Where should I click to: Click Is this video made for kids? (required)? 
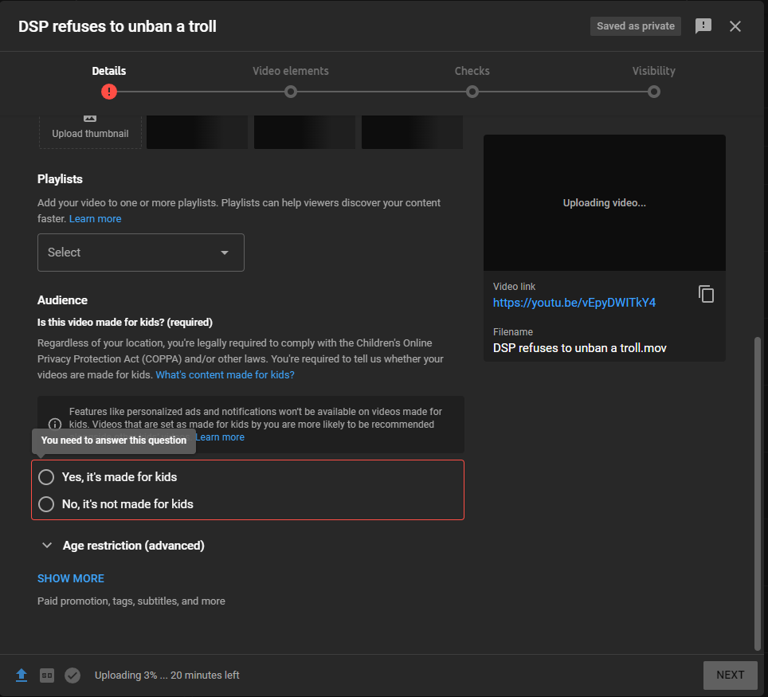coord(125,323)
